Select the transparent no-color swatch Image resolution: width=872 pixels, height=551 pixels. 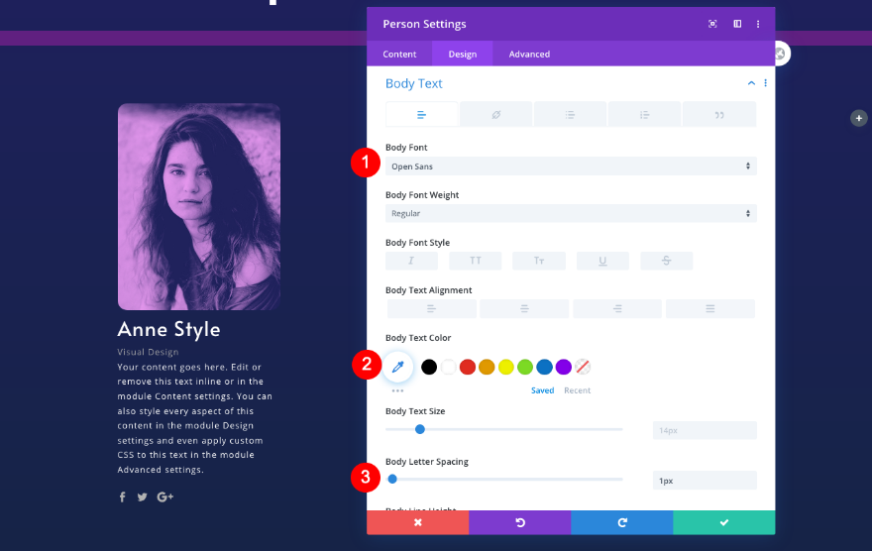coord(583,367)
